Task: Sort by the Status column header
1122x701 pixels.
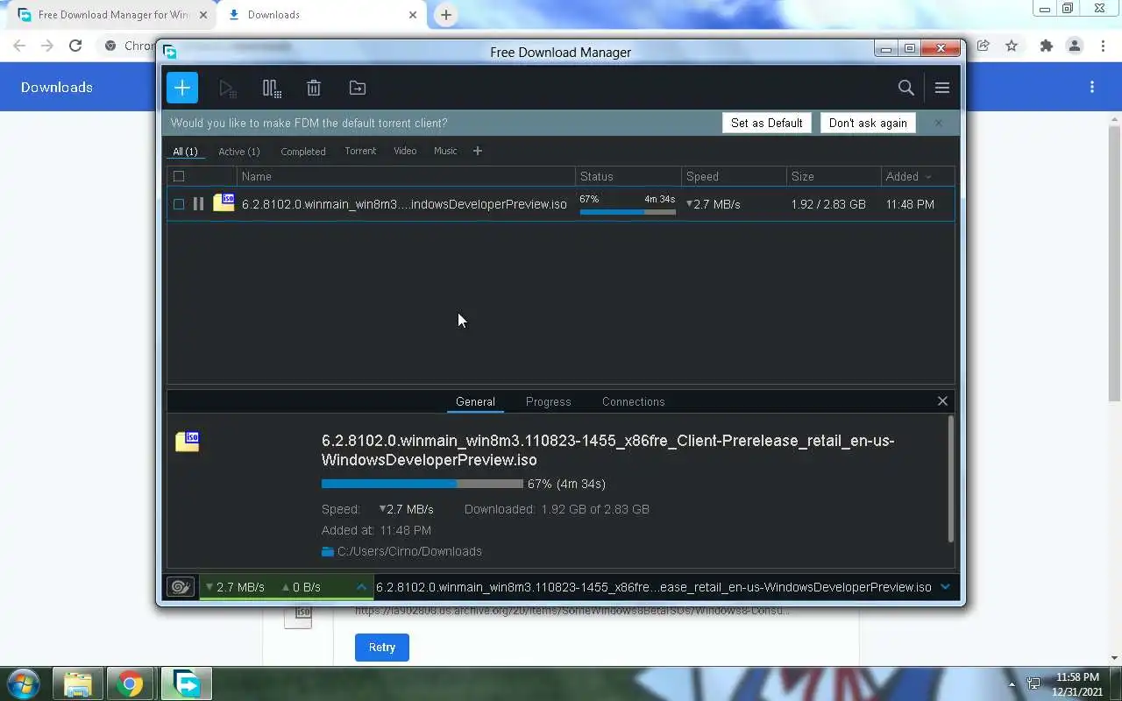Action: point(628,176)
